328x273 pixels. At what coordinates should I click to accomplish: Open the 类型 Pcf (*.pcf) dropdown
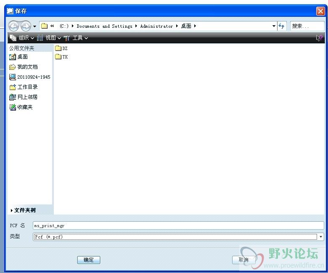[178, 237]
